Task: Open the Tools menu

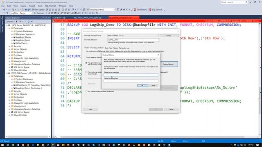Action: coord(40,6)
